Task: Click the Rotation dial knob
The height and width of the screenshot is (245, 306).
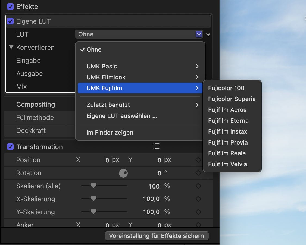Action: tap(123, 173)
